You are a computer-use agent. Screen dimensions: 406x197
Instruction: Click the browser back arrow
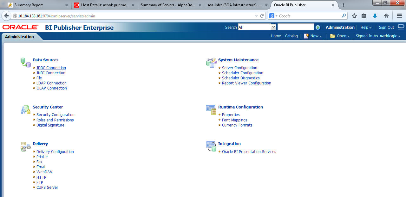click(x=6, y=16)
